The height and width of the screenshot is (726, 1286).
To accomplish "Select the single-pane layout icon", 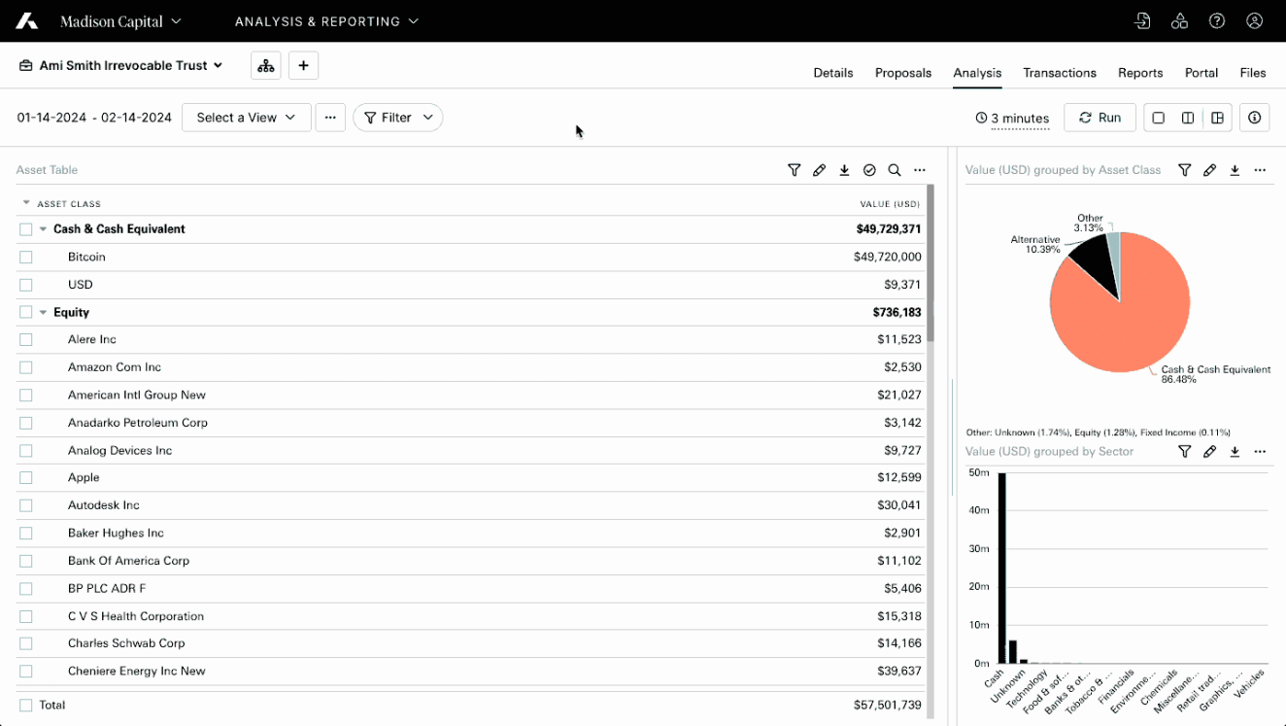I will (x=1158, y=118).
